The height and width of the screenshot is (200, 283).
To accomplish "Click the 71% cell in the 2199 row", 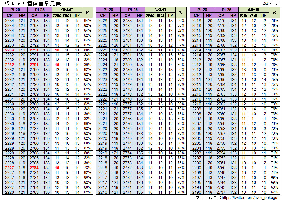I will click(x=274, y=173).
